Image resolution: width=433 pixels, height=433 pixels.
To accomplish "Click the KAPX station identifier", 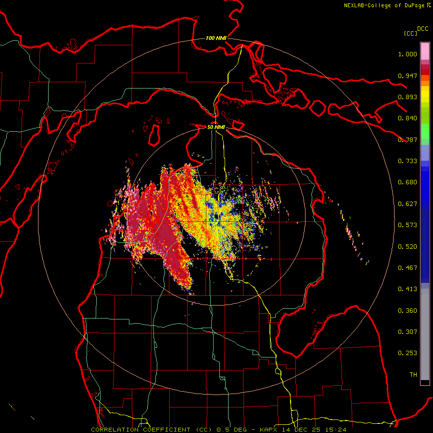I will [x=268, y=430].
